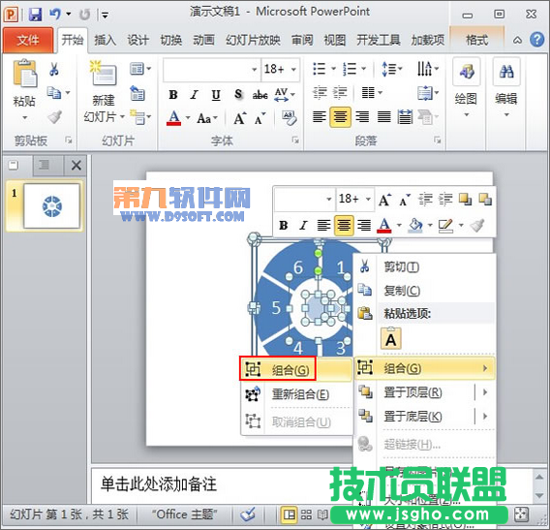Align text right in ribbon paragraph group

coord(362,116)
